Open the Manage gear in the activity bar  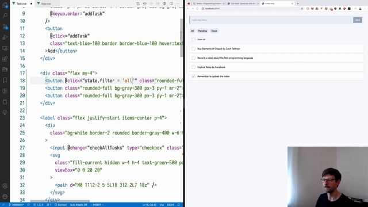tap(5, 197)
